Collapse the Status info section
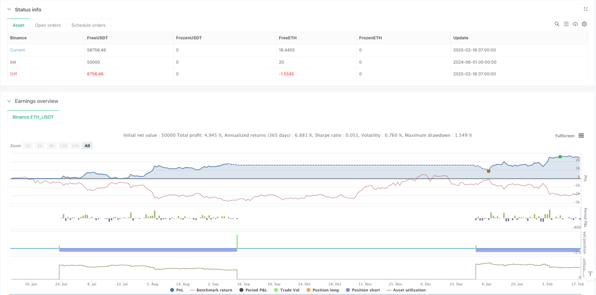The height and width of the screenshot is (295, 596). pyautogui.click(x=9, y=9)
